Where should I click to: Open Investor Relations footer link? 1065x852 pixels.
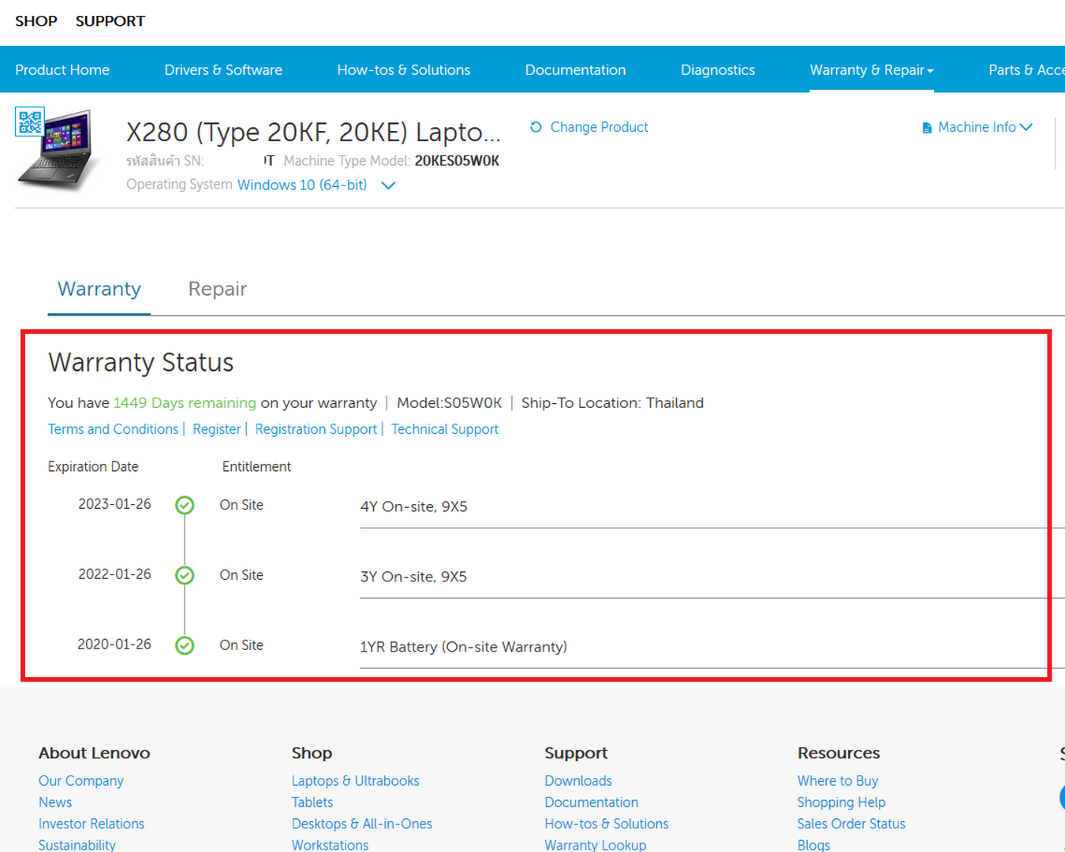pyautogui.click(x=92, y=824)
